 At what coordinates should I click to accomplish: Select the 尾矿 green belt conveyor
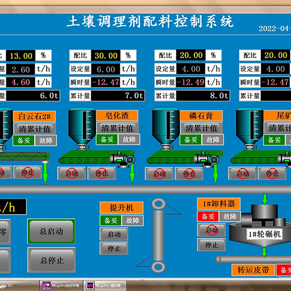tap(260, 157)
